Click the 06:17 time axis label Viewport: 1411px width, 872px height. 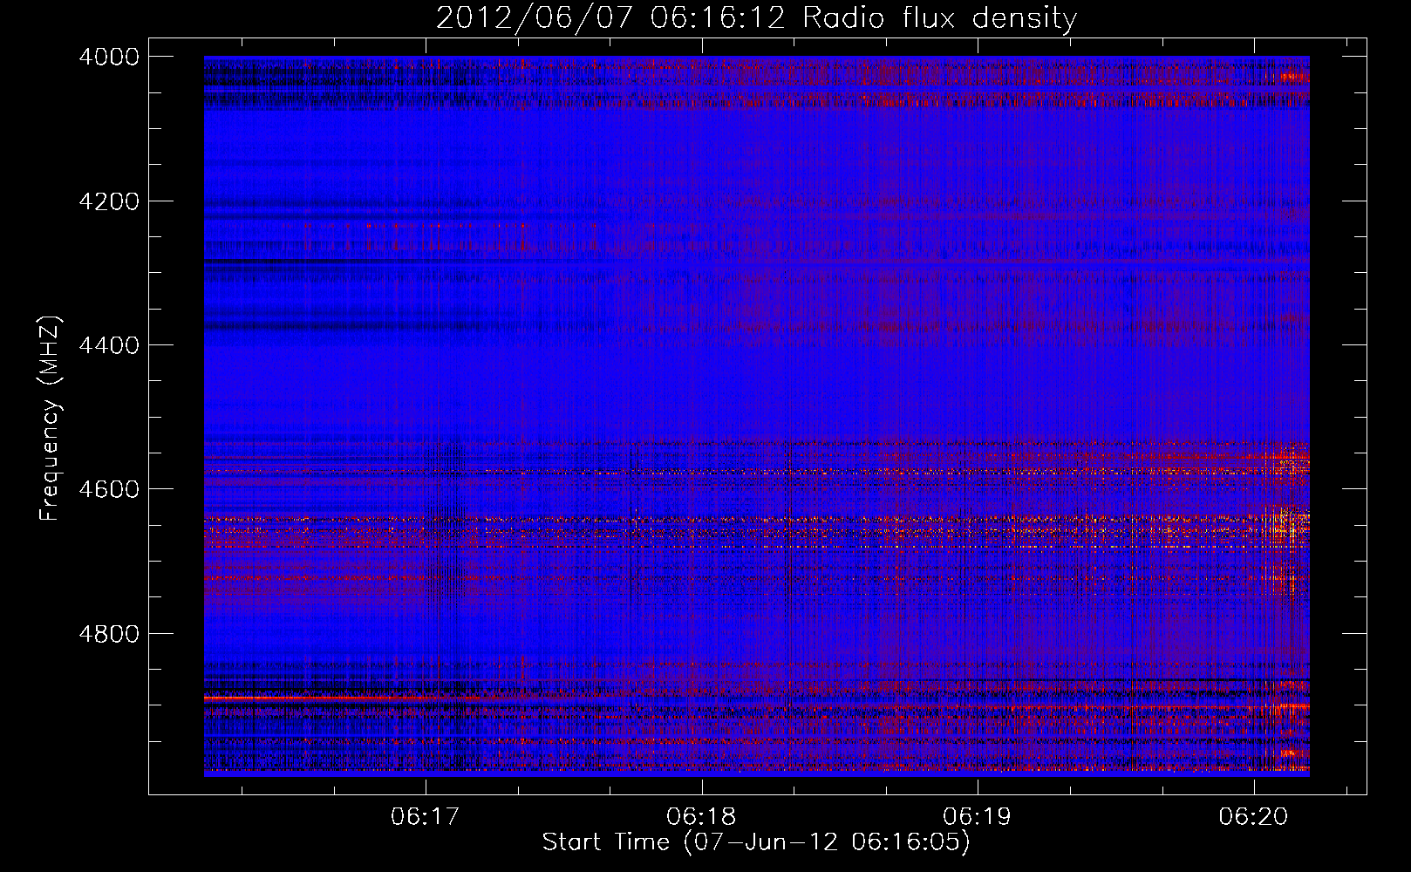[425, 817]
